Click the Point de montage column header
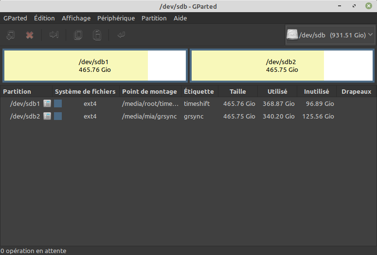The height and width of the screenshot is (255, 377). pos(150,91)
